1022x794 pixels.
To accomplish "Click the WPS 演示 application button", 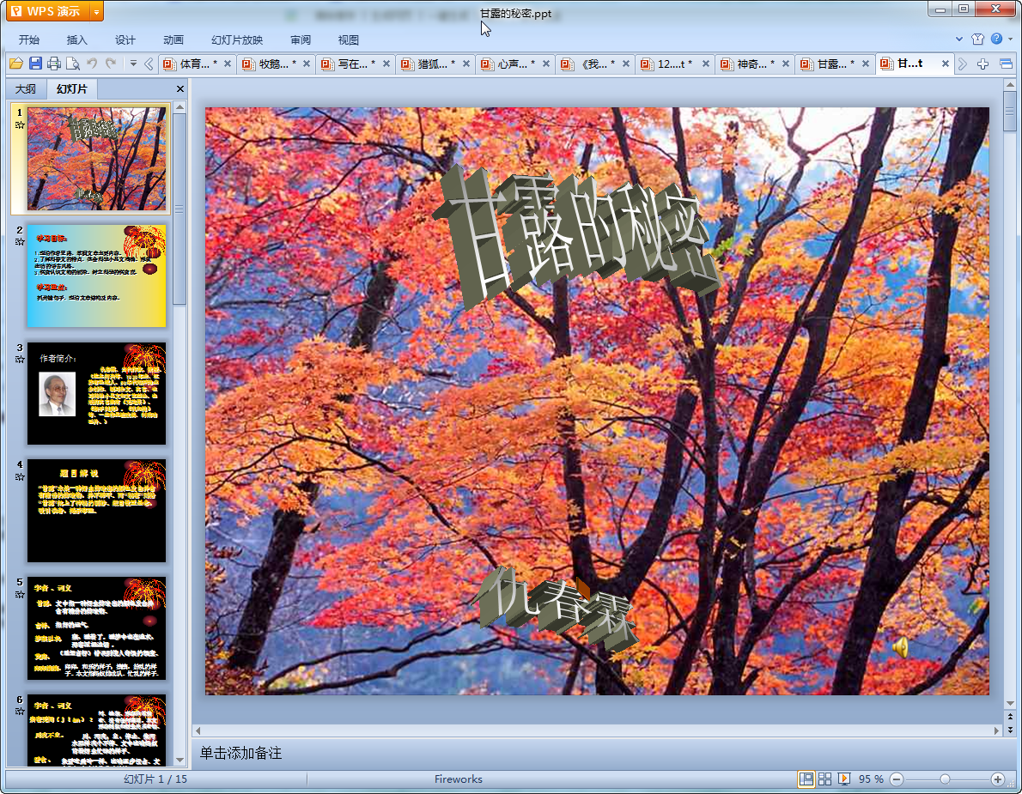I will tap(47, 12).
